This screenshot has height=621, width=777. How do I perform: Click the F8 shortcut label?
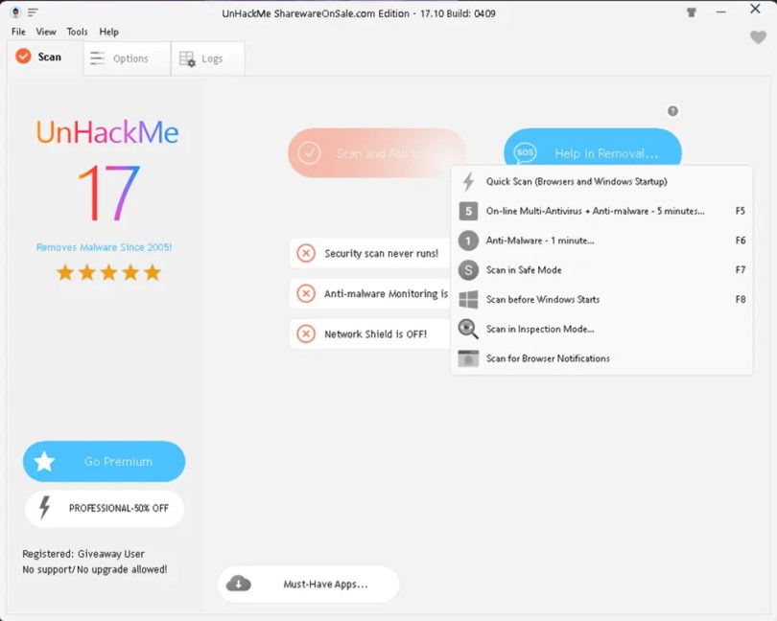(741, 300)
